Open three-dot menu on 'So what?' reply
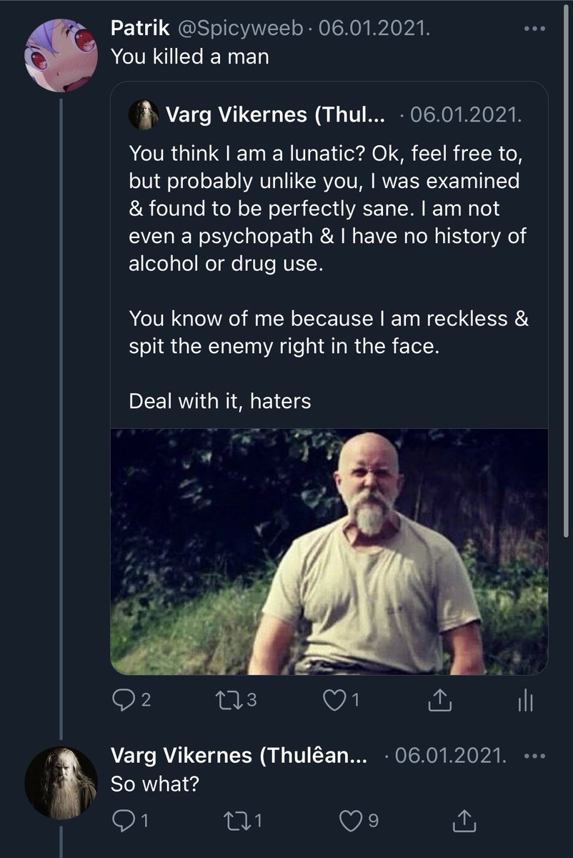The image size is (573, 858). (x=534, y=756)
